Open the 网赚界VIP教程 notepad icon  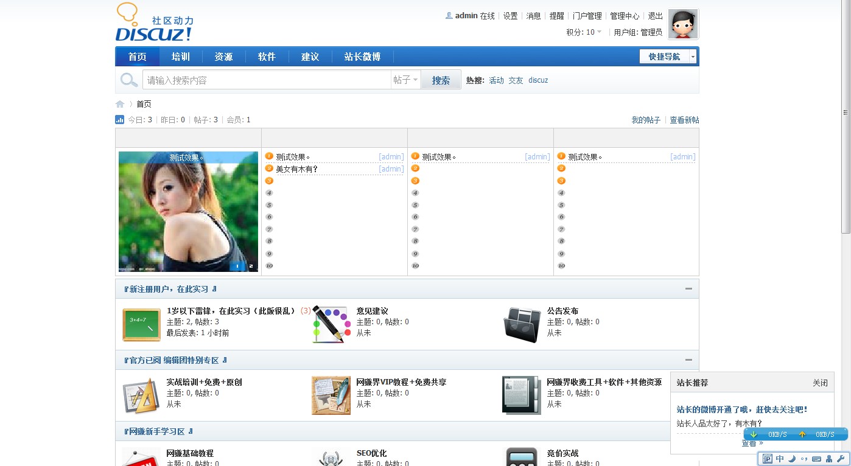coord(331,395)
